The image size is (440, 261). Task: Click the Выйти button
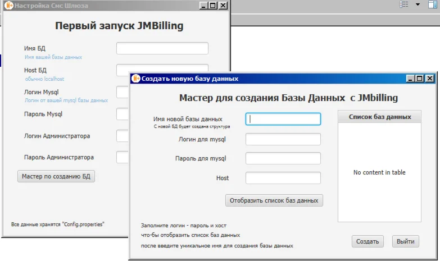(406, 241)
